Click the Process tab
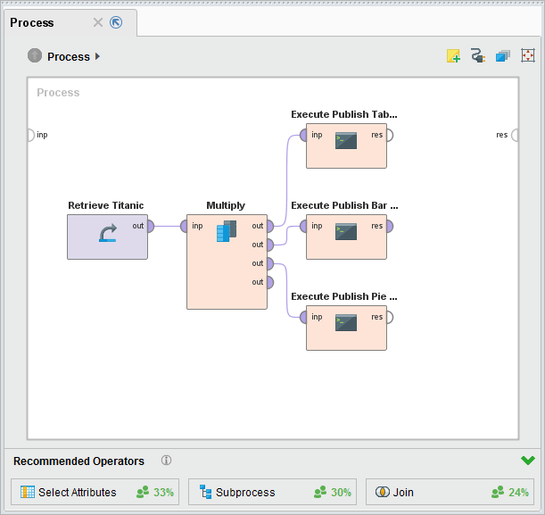This screenshot has height=515, width=545. pos(32,22)
